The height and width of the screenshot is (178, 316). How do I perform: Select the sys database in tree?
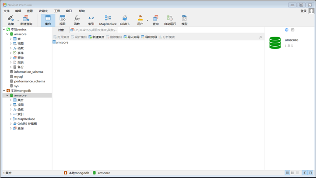16,86
